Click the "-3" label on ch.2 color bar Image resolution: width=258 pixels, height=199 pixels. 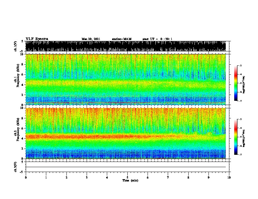(240, 119)
